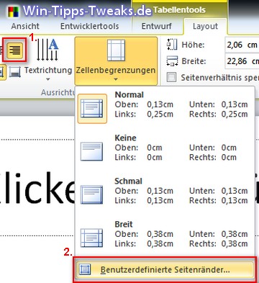Choose the Breit margins preset icon
The height and width of the screenshot is (283, 259).
pos(91,238)
